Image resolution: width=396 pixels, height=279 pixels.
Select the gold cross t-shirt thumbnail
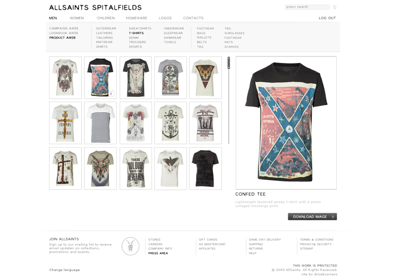65,123
